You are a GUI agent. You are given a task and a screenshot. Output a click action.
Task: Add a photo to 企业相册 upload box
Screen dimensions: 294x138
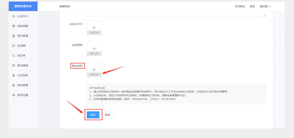pos(94,49)
